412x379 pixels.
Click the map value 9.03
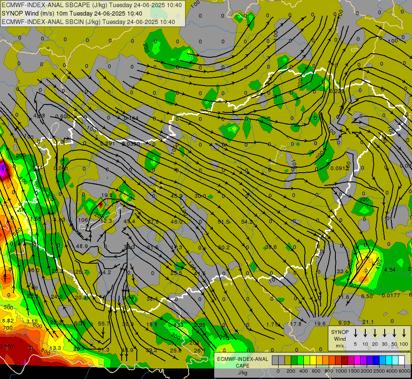point(344,323)
